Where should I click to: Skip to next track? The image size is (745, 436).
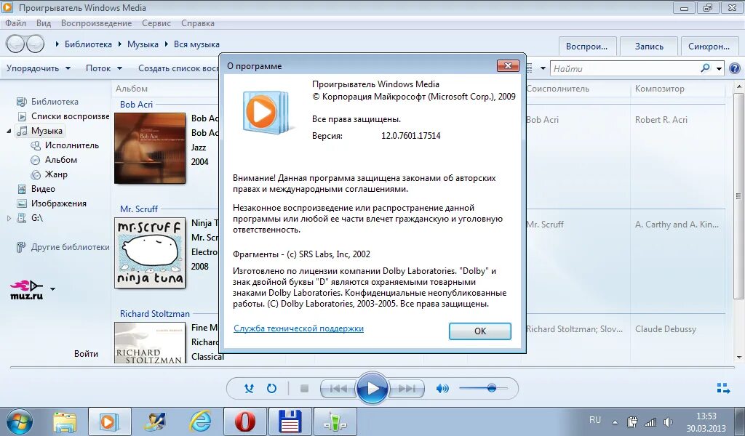pos(406,389)
